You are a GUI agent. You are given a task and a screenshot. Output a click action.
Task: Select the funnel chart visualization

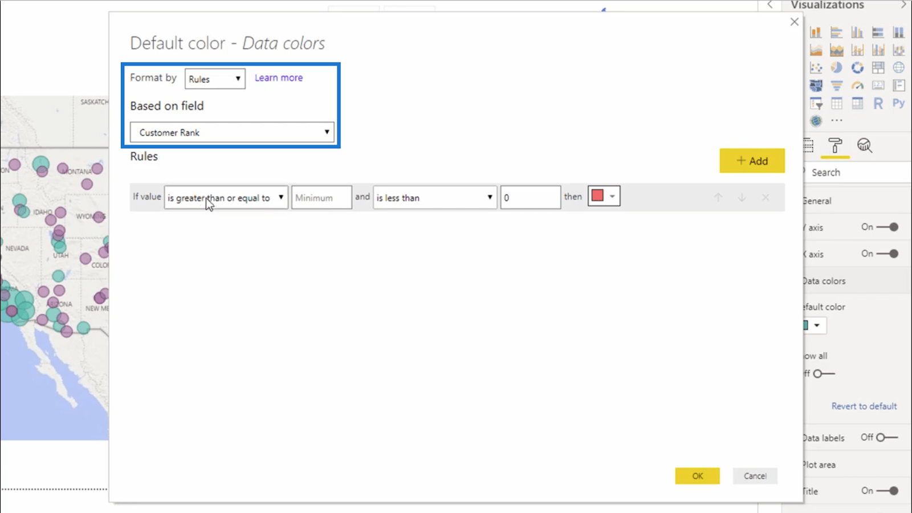836,85
